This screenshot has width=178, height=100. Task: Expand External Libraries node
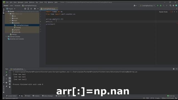click(x=6, y=36)
